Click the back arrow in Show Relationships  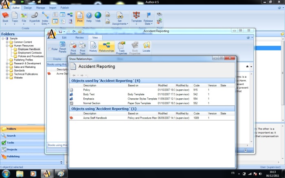click(x=74, y=75)
